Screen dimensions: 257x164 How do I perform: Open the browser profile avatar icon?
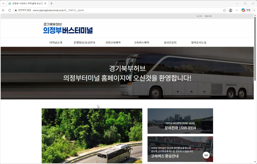[x=230, y=10]
